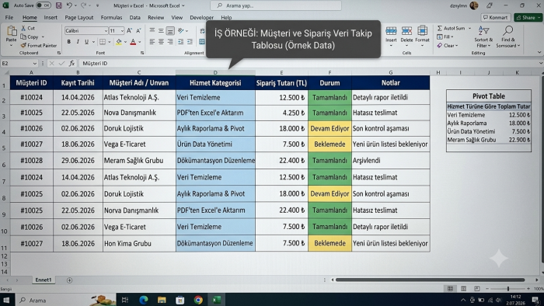Align cell text to the right
This screenshot has height=306, width=544.
point(170,42)
